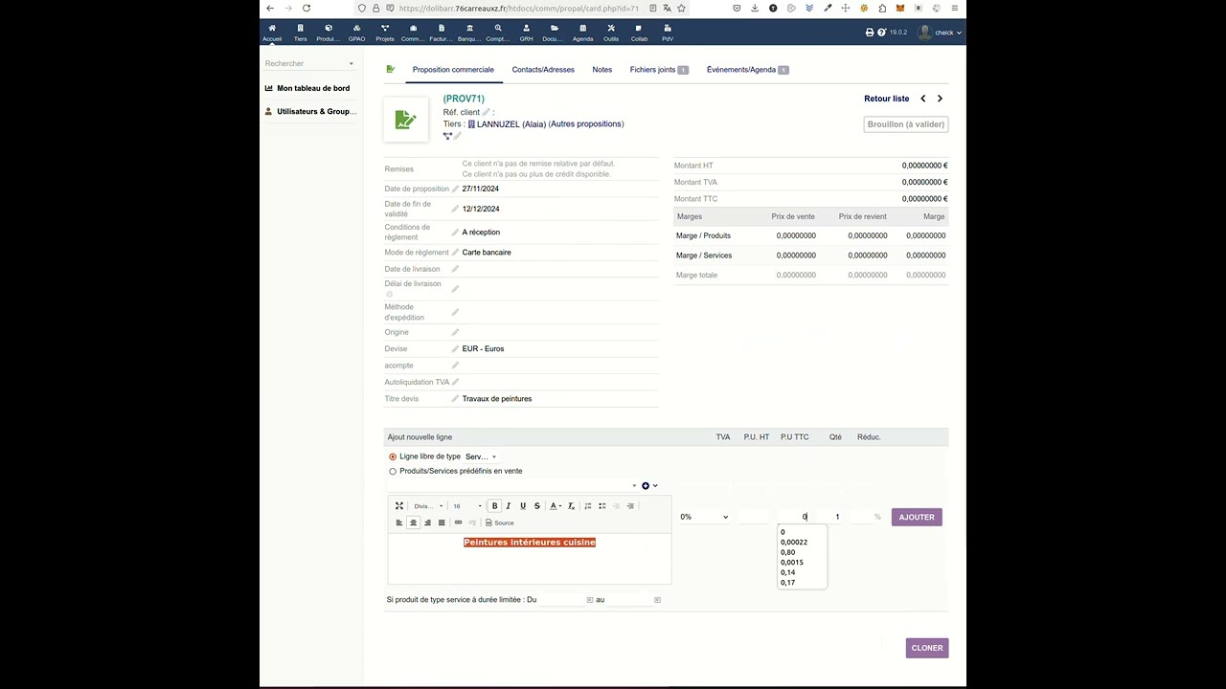This screenshot has height=689, width=1226.
Task: Open Commerce module in top menu
Action: (413, 33)
